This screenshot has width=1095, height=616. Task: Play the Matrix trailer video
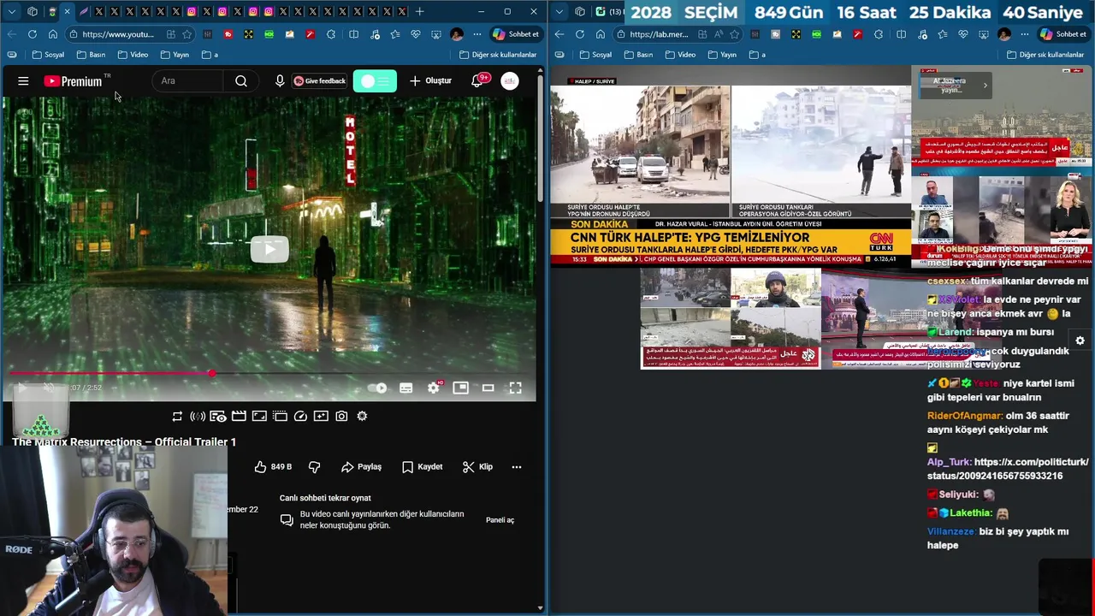tap(269, 249)
